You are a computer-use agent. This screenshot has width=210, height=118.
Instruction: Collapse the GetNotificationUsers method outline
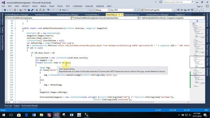(x=15, y=29)
